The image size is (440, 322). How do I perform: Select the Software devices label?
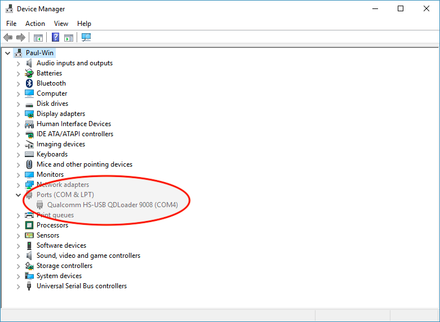[x=61, y=245]
